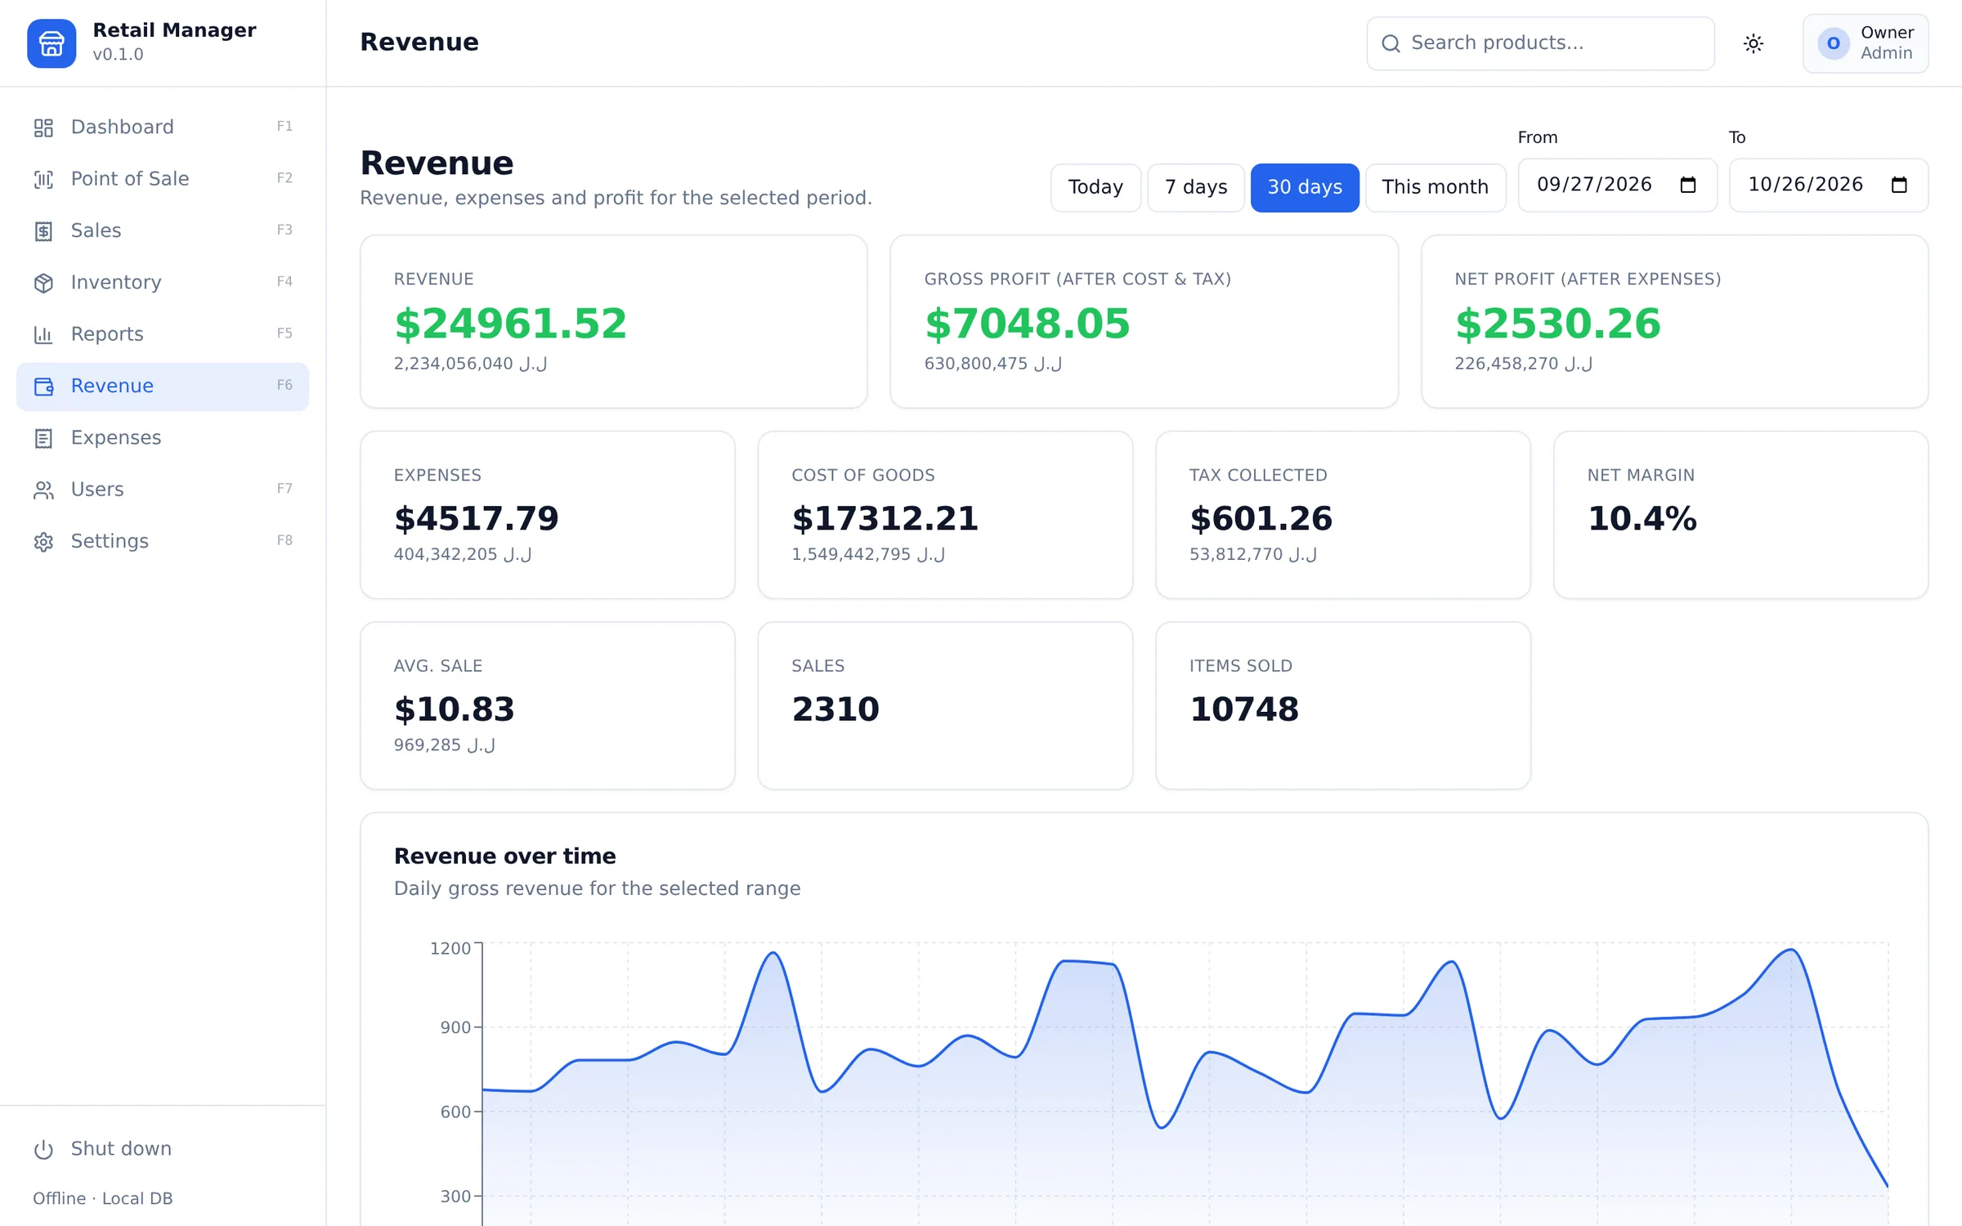The width and height of the screenshot is (1962, 1226).
Task: Click the Search products field
Action: pos(1540,43)
